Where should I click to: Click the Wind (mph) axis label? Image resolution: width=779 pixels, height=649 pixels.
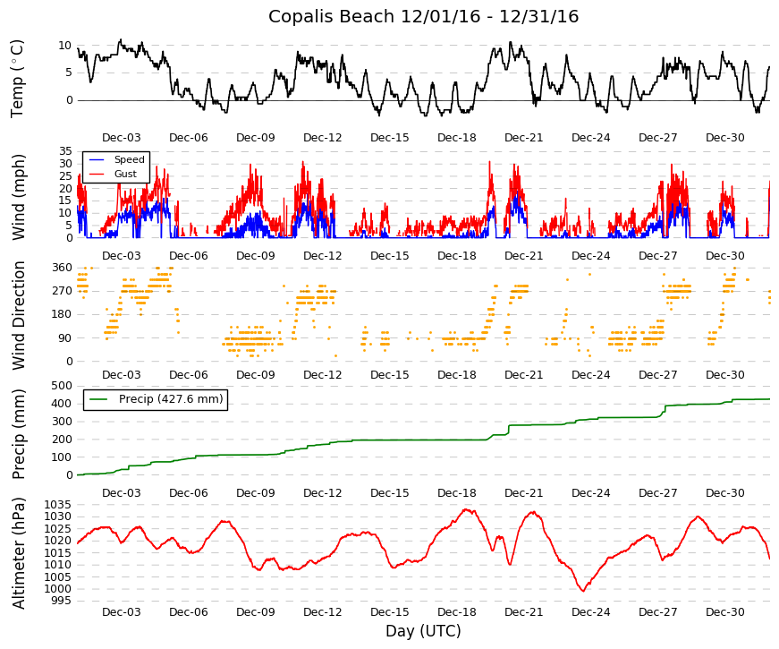pyautogui.click(x=18, y=198)
